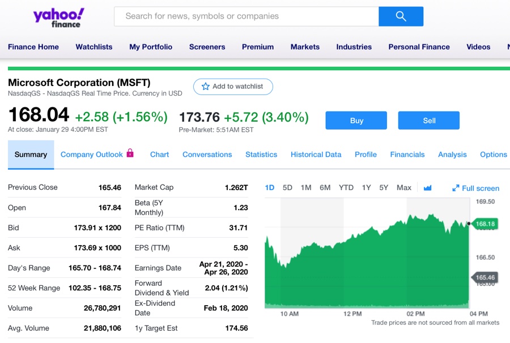Select the 1D chart range
The width and height of the screenshot is (510, 343).
pos(270,188)
